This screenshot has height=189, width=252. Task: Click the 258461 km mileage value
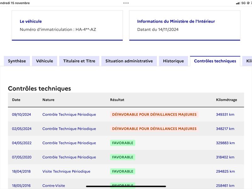coord(225,186)
